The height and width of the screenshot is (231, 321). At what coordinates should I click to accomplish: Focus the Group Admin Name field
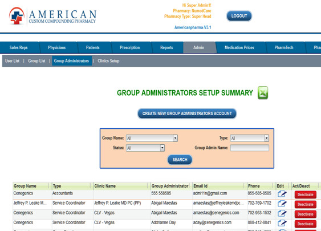pos(250,148)
